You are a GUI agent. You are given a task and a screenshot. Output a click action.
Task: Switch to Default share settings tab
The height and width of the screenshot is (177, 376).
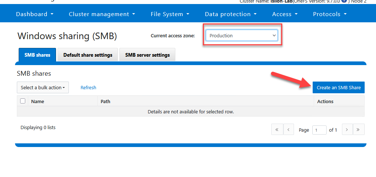pos(88,55)
